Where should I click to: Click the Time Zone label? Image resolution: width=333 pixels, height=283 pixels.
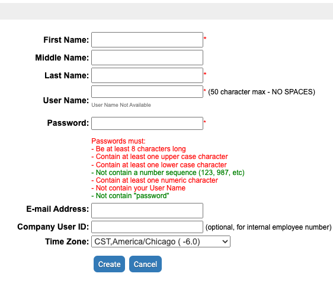pyautogui.click(x=67, y=241)
